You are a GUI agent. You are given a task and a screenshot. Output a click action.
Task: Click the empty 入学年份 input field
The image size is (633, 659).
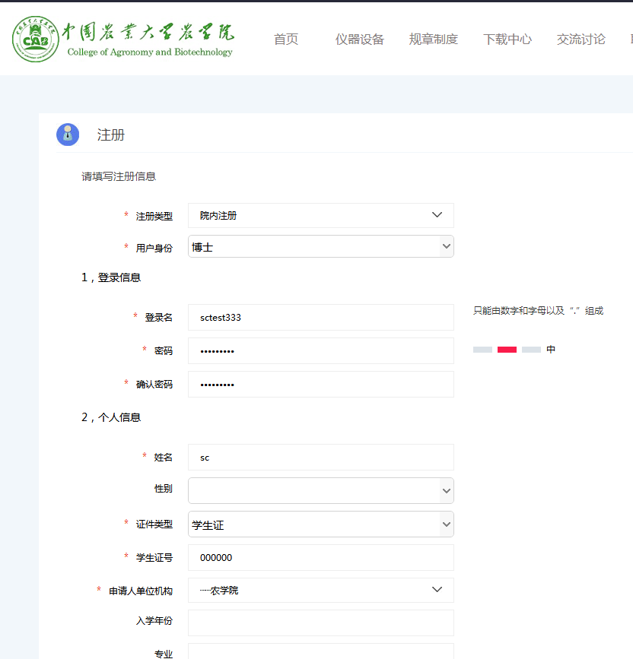tap(320, 623)
